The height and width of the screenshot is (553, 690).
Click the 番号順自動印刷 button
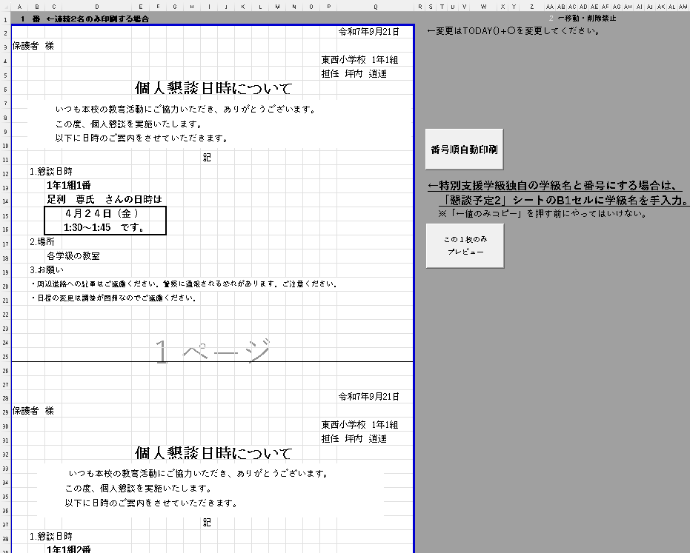464,149
